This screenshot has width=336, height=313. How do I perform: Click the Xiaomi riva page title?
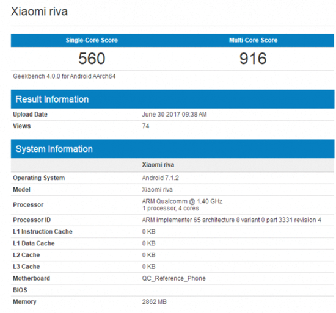pos(39,12)
